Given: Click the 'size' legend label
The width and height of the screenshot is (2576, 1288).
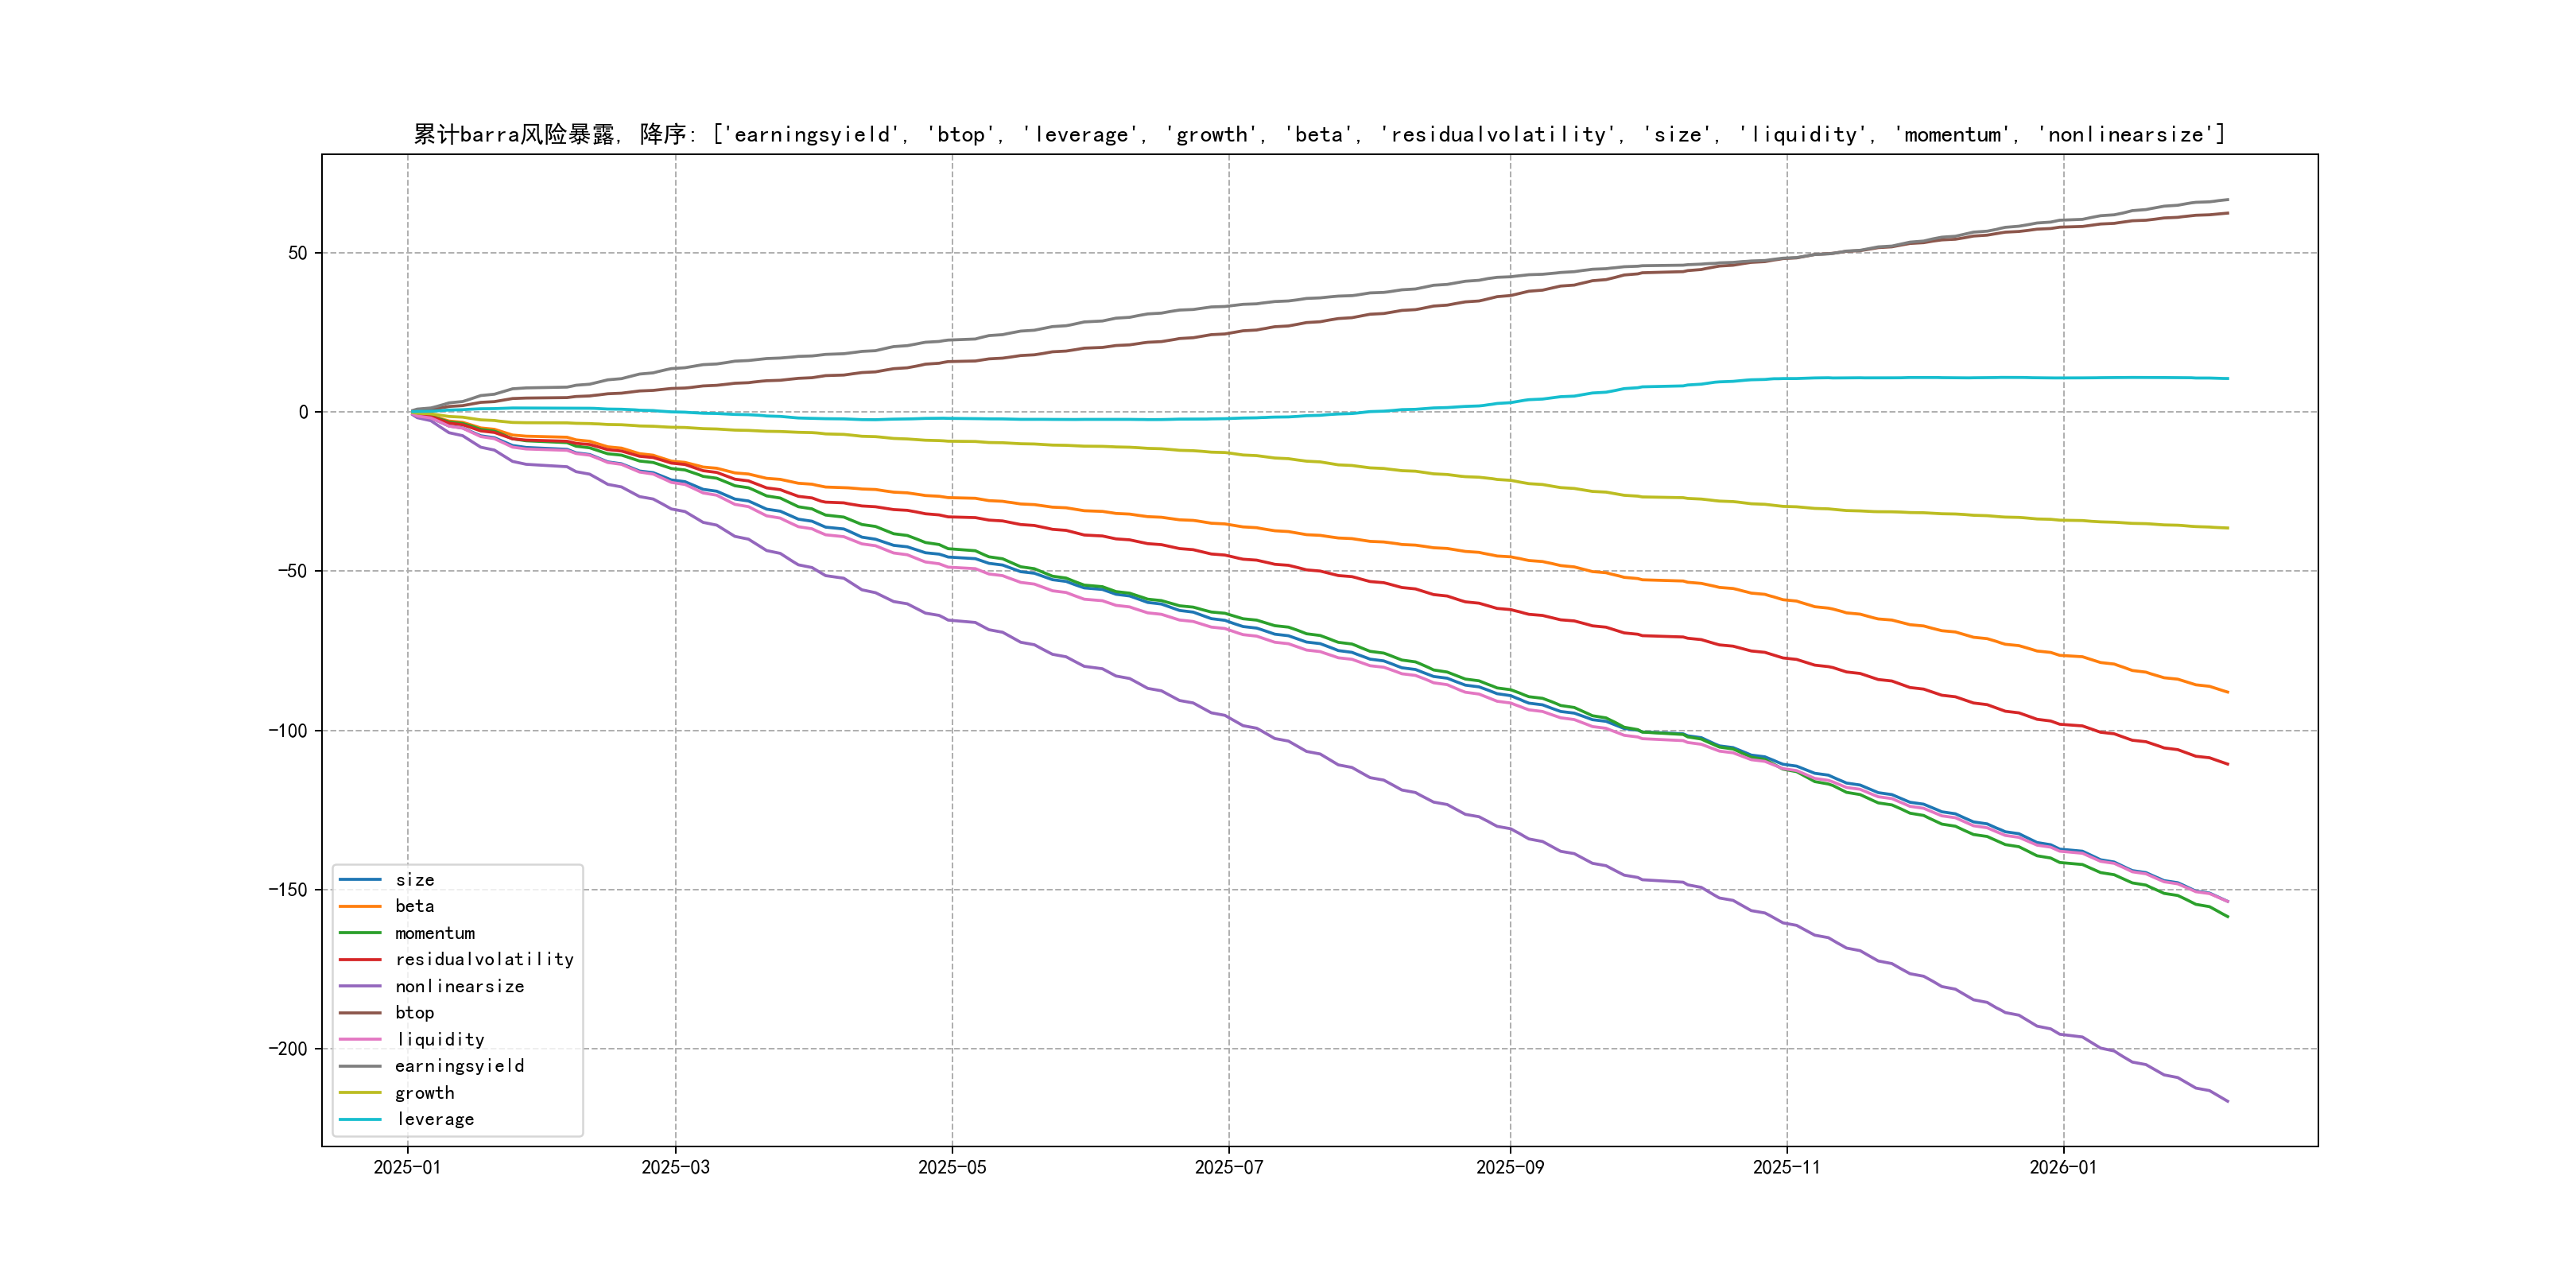Looking at the screenshot, I should pyautogui.click(x=414, y=880).
